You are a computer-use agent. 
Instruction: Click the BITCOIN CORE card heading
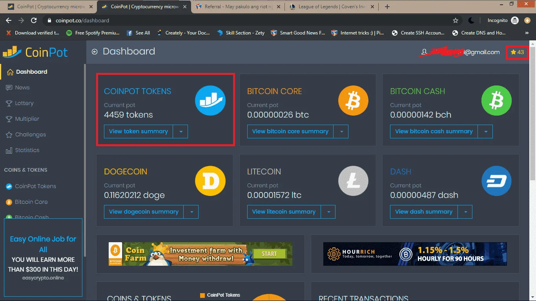click(275, 91)
